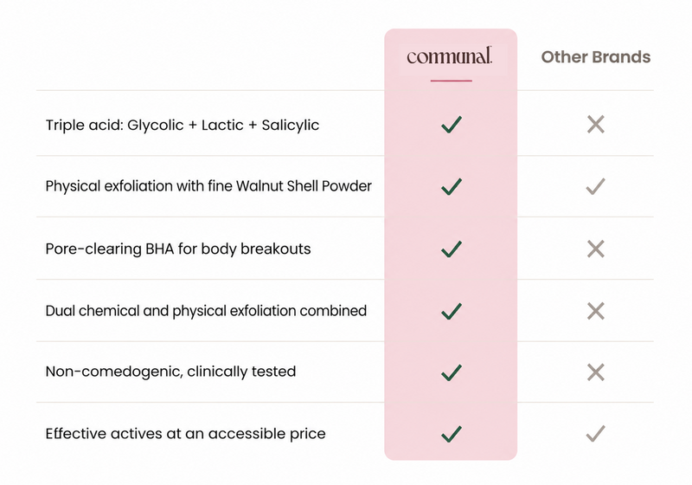This screenshot has width=692, height=485.
Task: Click Dual chemical and physical exfoliation combined text
Action: [x=206, y=311]
